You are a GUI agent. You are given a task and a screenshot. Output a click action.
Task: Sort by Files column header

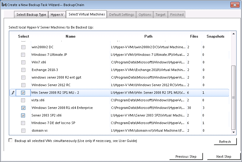point(194,36)
